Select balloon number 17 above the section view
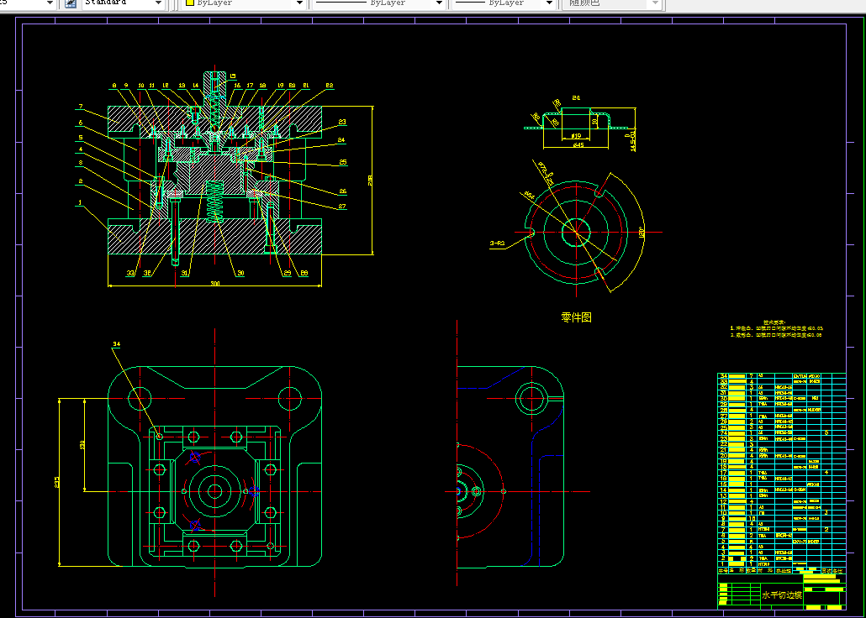Screen dimensions: 866x618 coord(251,86)
